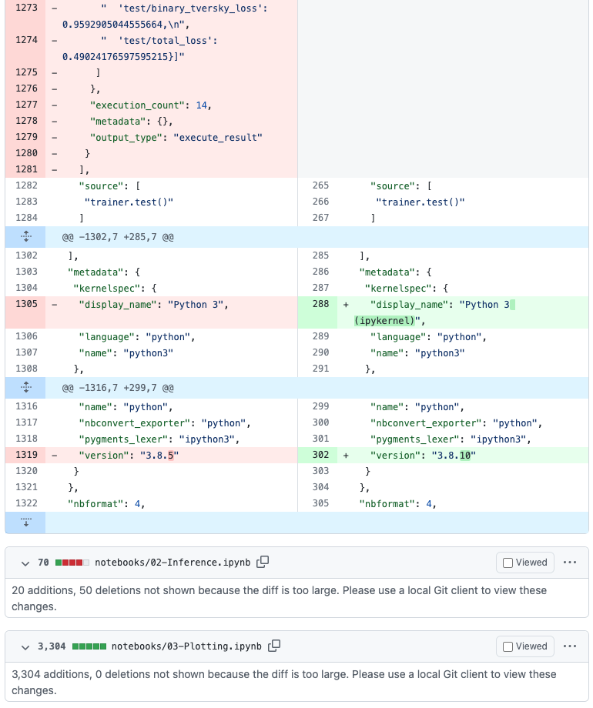Copy the path of 02-Inference.ipynb
593x708 pixels.
tap(263, 563)
